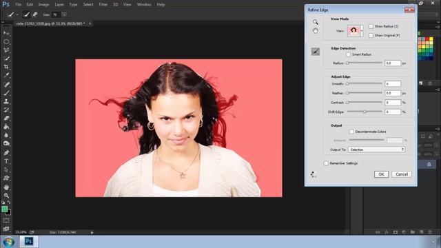Select the Eyedropper tool
Image resolution: width=441 pixels, height=248 pixels.
click(x=6, y=75)
